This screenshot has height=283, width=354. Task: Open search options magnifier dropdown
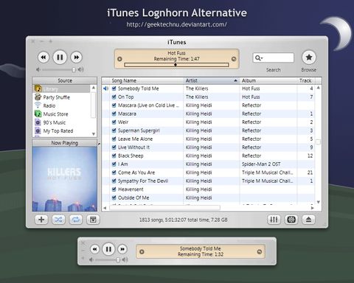[x=259, y=58]
